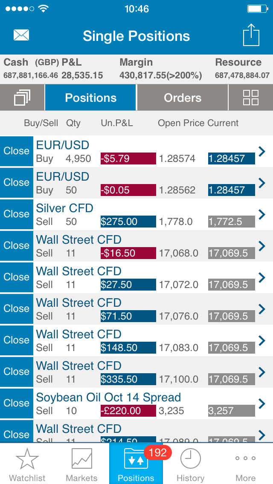The height and width of the screenshot is (484, 273).
Task: Switch to the Orders tab
Action: pos(183,98)
